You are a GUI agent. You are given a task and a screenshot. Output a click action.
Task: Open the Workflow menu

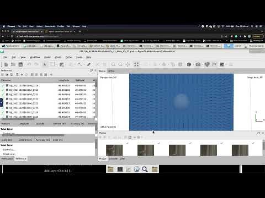35,57
